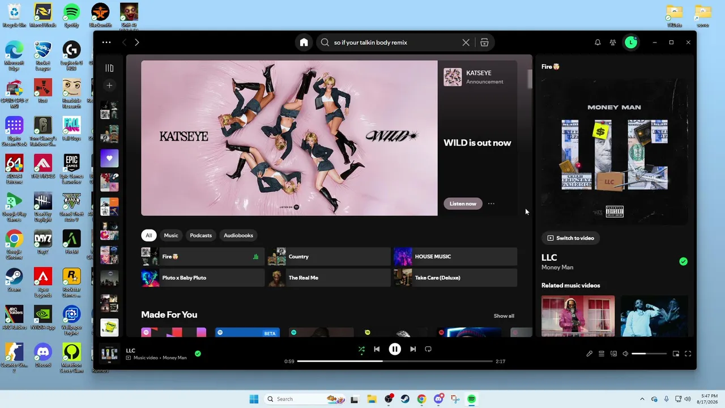Open Windows Start menu
The height and width of the screenshot is (408, 725).
pos(254,399)
